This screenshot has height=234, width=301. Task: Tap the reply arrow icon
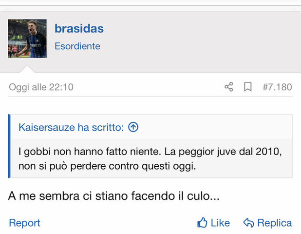(x=248, y=223)
